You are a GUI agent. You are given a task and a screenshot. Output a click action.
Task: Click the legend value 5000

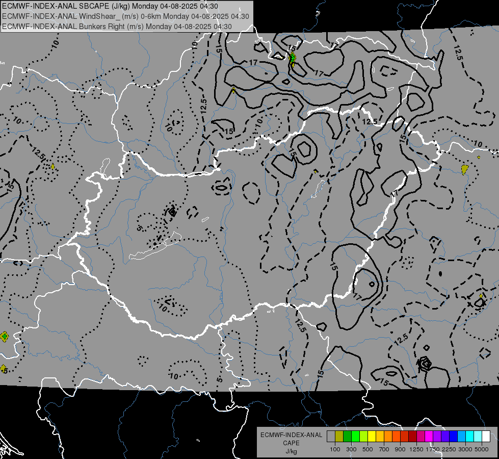482,449
